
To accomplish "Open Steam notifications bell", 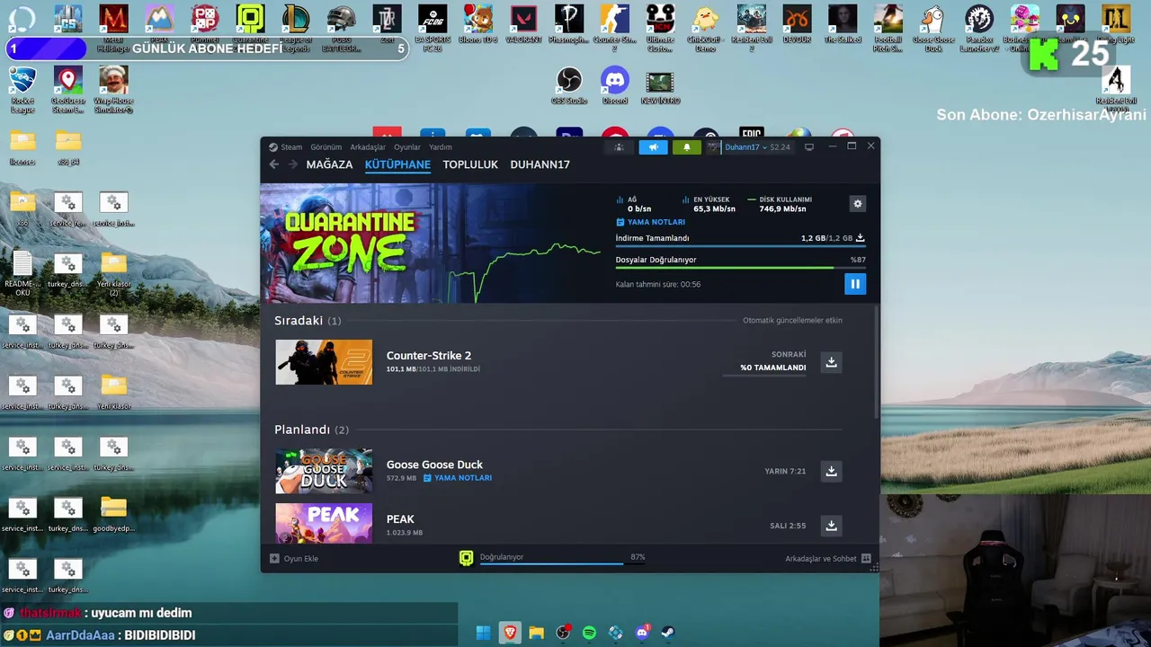I will [x=687, y=146].
